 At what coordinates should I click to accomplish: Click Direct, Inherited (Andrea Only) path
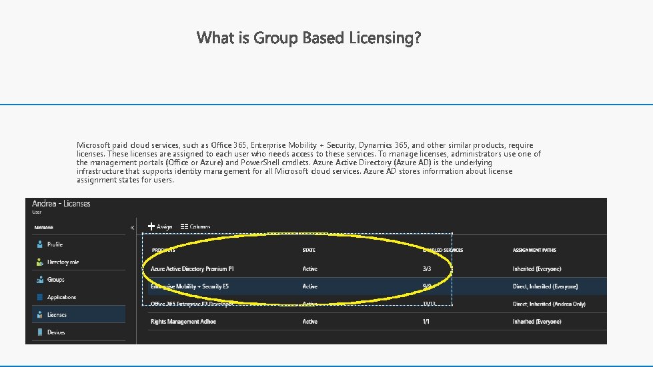549,304
